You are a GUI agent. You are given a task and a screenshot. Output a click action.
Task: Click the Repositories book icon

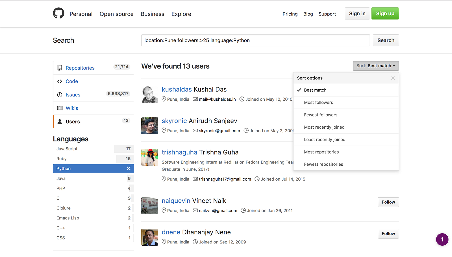[x=60, y=68]
